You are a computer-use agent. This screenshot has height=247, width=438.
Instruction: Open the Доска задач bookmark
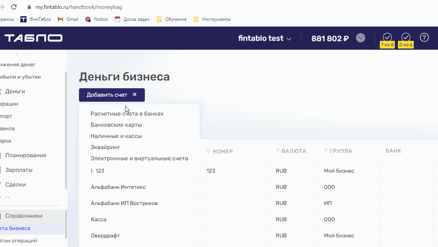[x=132, y=19]
